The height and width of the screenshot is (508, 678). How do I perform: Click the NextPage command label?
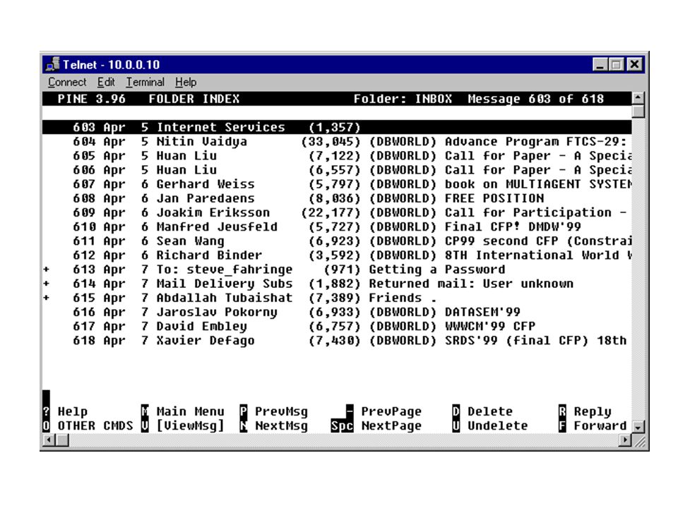click(391, 426)
